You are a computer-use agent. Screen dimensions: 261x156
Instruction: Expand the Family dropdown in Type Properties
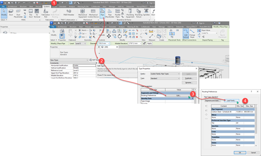pos(165,74)
